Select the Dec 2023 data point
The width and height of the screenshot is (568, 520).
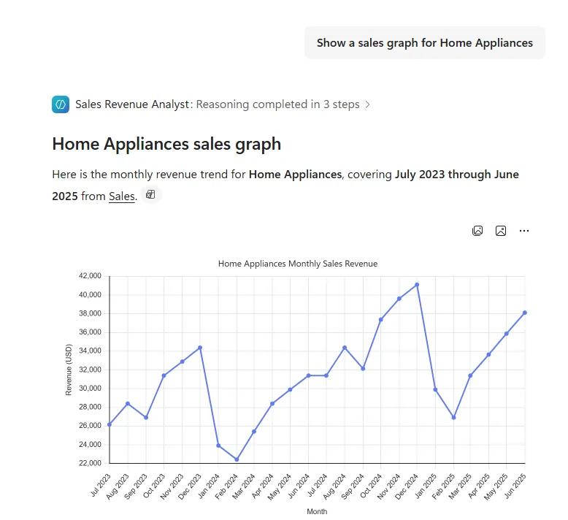click(x=200, y=348)
